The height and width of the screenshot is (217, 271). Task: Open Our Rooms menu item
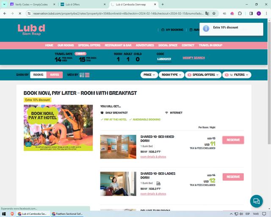click(66, 45)
